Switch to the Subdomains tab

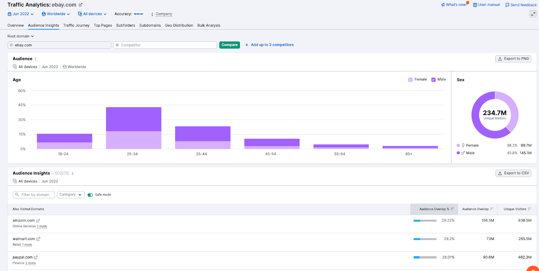pyautogui.click(x=150, y=26)
